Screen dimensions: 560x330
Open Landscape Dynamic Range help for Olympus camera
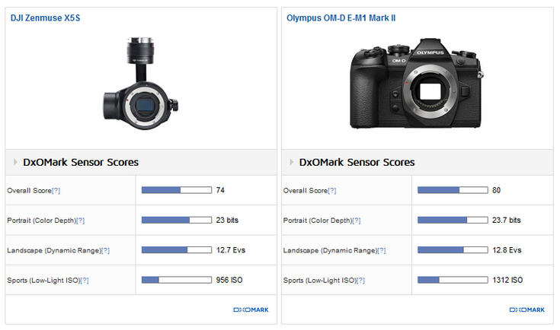click(x=381, y=250)
